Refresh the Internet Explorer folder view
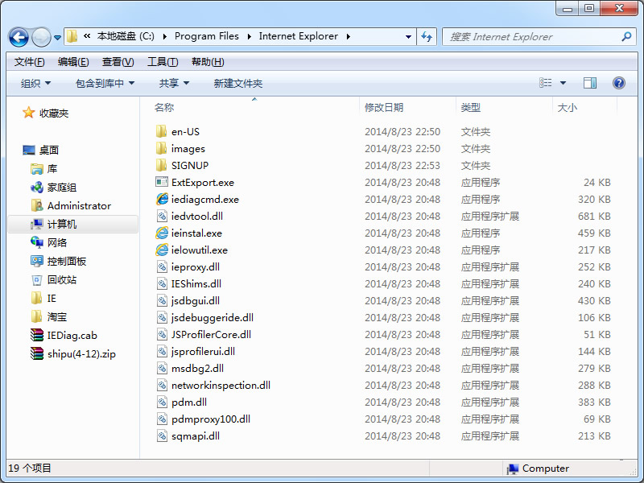The height and width of the screenshot is (483, 644). (427, 37)
